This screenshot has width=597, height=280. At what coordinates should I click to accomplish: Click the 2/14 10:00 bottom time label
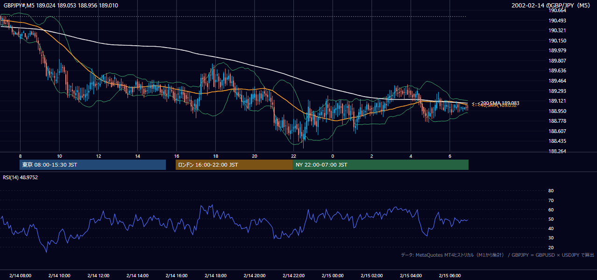[x=59, y=275]
